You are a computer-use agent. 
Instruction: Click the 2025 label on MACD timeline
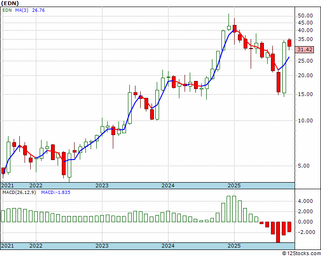pos(235,246)
